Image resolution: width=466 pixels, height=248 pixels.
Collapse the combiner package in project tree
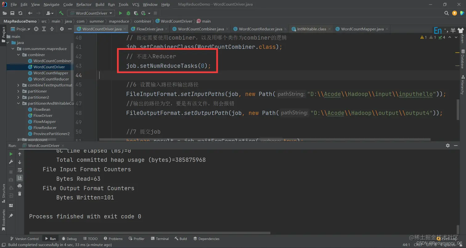click(x=18, y=55)
